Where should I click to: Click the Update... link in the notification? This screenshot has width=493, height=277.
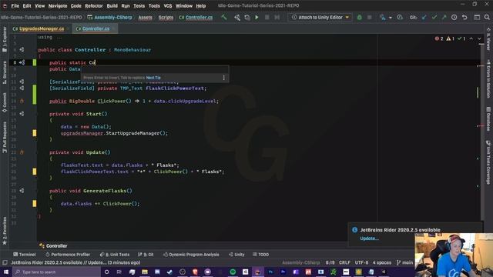369,239
